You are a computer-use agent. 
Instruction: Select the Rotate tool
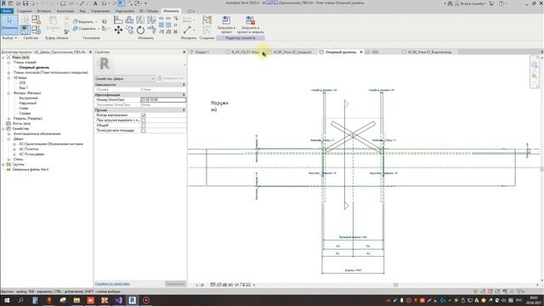pyautogui.click(x=140, y=31)
